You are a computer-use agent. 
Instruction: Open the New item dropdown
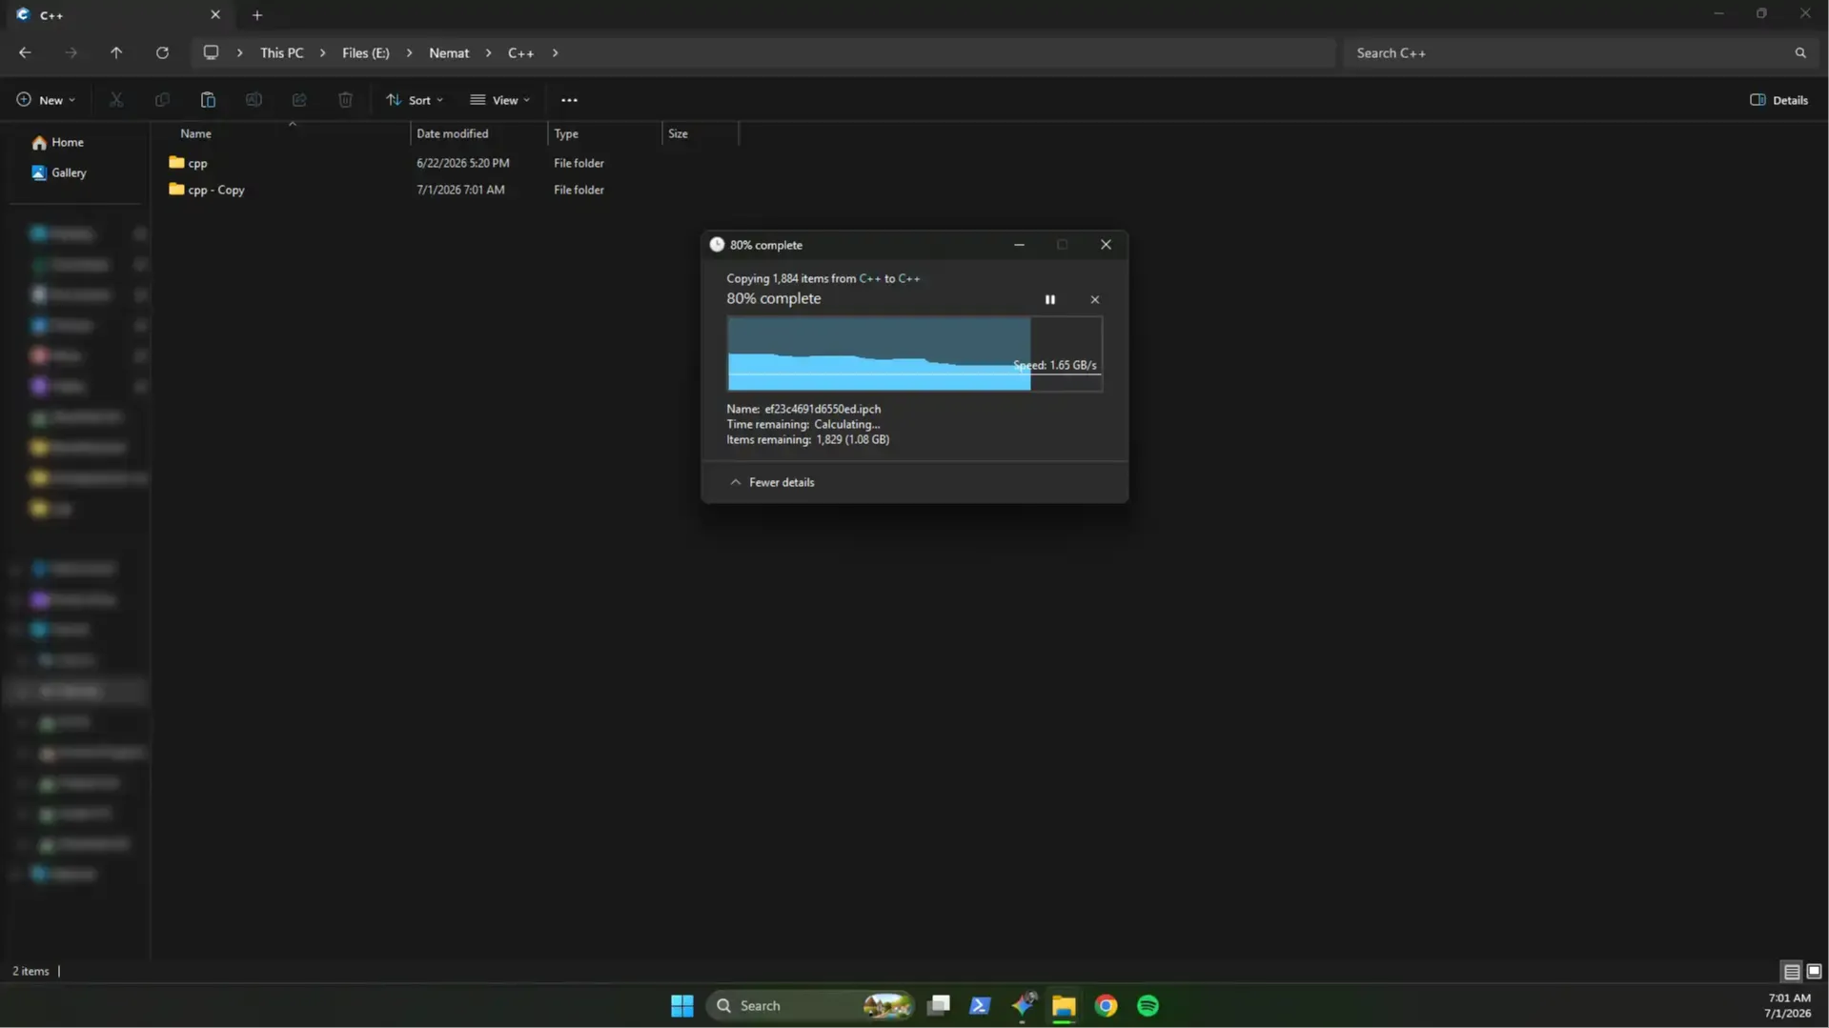[45, 100]
